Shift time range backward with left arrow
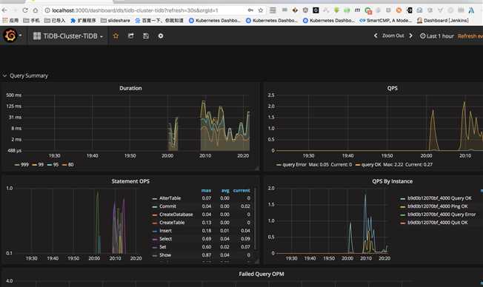 click(x=376, y=36)
